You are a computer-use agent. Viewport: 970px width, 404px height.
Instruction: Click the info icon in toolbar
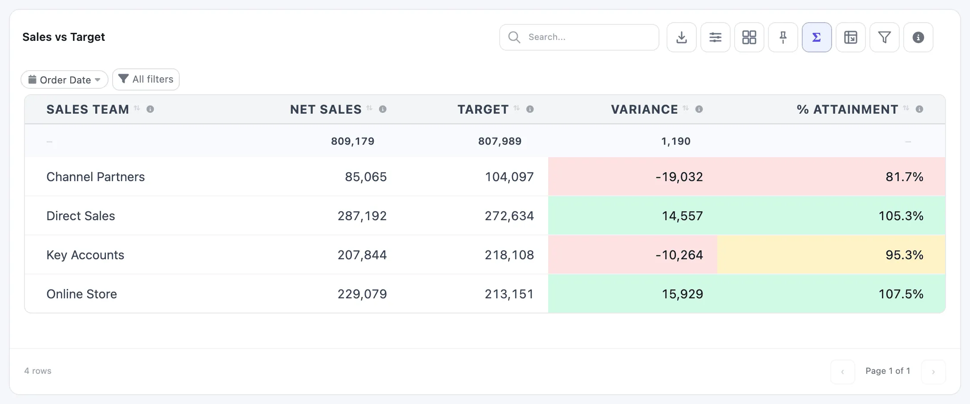(x=918, y=37)
